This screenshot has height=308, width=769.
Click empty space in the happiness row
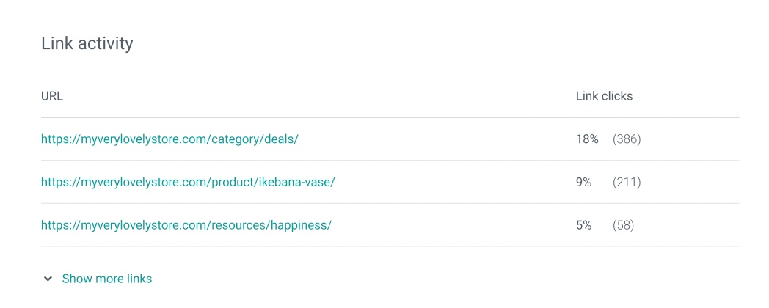click(x=451, y=226)
